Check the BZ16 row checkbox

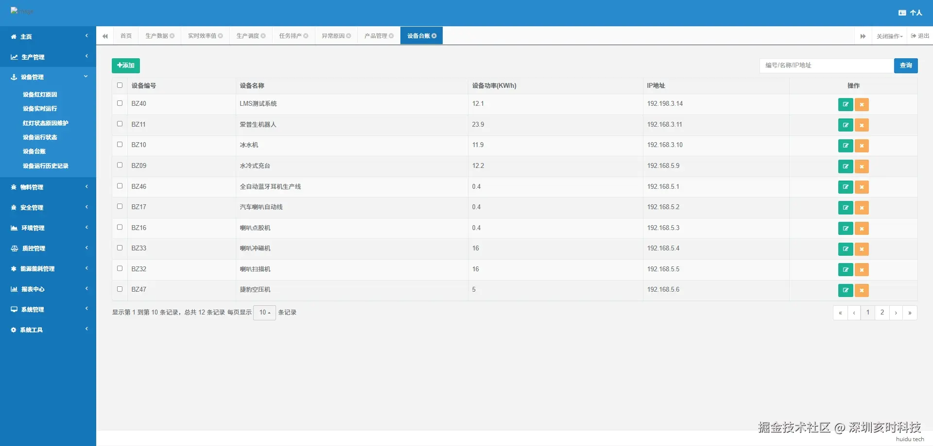(120, 227)
